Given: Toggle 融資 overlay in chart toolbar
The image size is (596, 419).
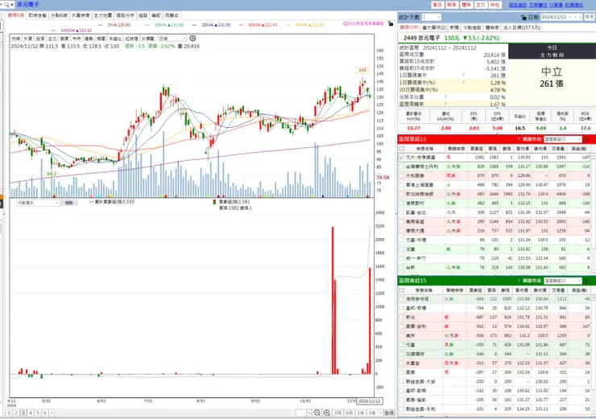Looking at the screenshot, I should coord(64,39).
